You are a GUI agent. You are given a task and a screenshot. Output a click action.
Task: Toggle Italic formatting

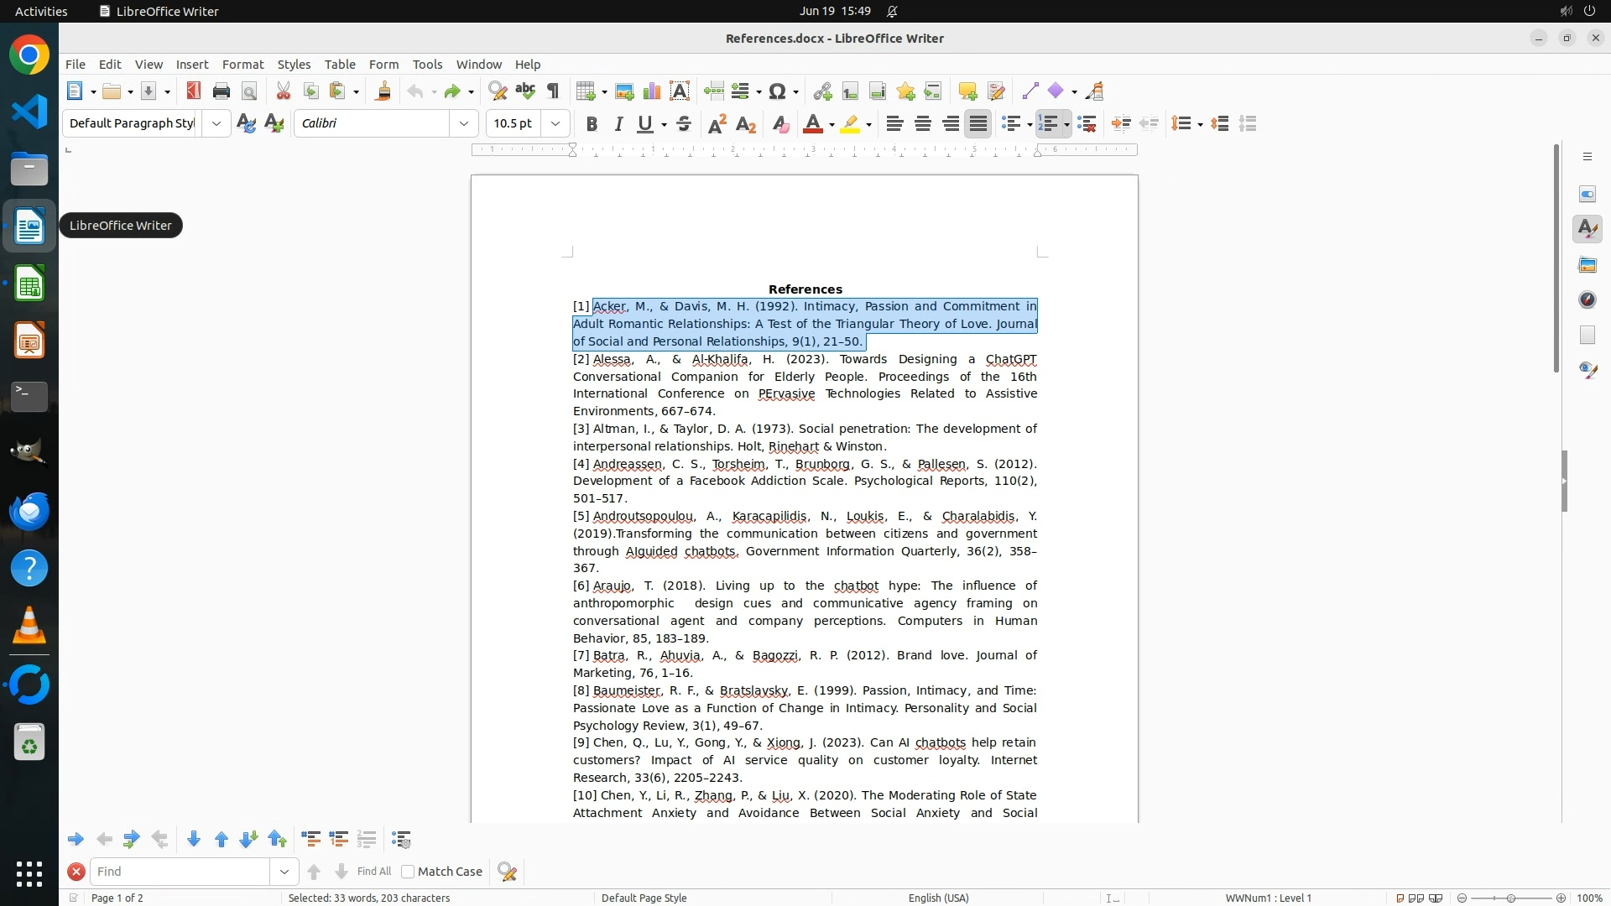[x=618, y=124]
